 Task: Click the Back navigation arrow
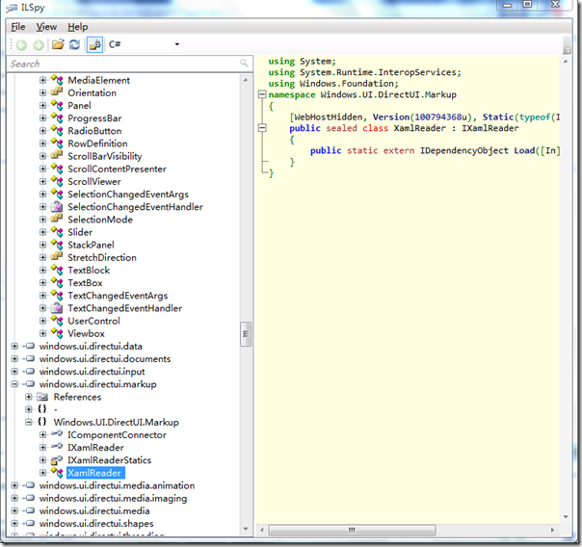tap(21, 45)
